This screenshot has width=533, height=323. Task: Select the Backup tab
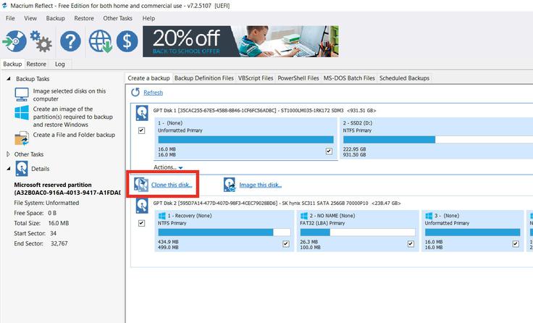click(12, 64)
